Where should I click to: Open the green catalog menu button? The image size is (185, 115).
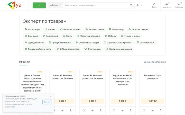[39, 5]
